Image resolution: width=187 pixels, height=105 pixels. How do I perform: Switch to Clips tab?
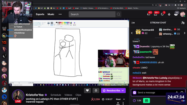click(78, 95)
